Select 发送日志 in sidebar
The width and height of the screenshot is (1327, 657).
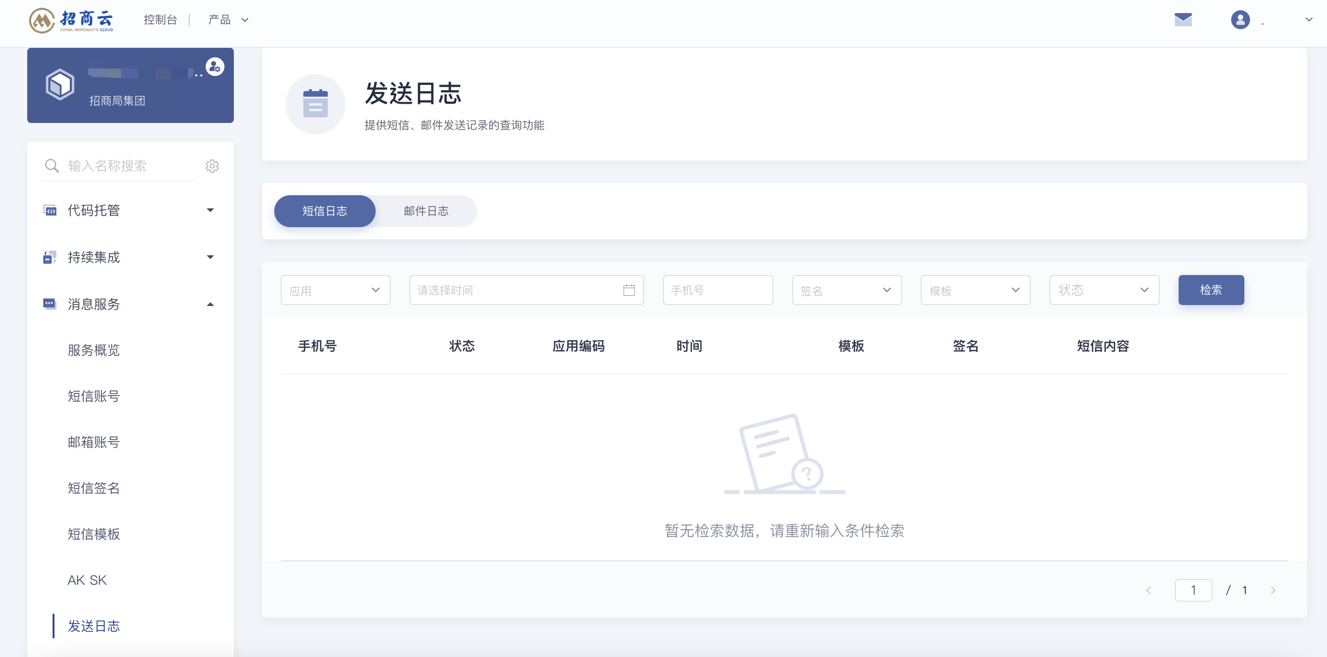click(x=94, y=626)
